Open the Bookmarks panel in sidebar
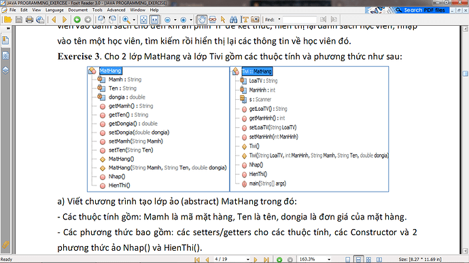Viewport: 469px width, 263px height. click(5, 40)
